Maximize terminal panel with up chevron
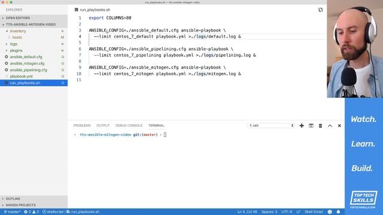The width and height of the screenshot is (383, 215). pyautogui.click(x=330, y=125)
